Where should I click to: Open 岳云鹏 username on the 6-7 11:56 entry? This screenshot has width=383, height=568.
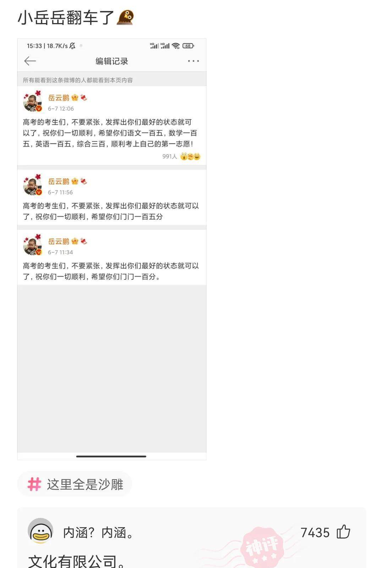coord(59,182)
